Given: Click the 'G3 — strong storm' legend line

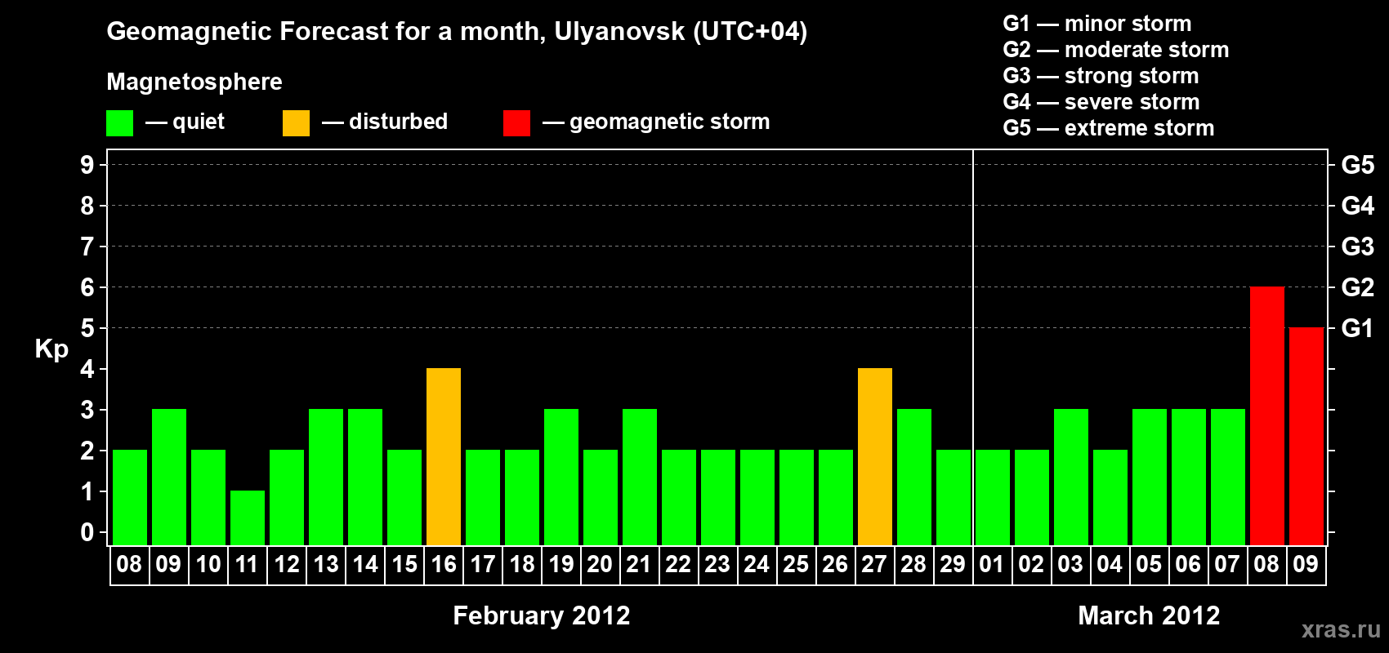Looking at the screenshot, I should [1101, 76].
